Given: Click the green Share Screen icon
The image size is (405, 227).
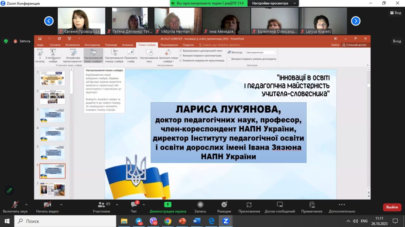Looking at the screenshot, I should (168, 205).
